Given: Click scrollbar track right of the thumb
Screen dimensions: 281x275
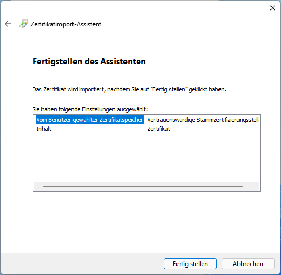Looking at the screenshot, I should (x=251, y=187).
